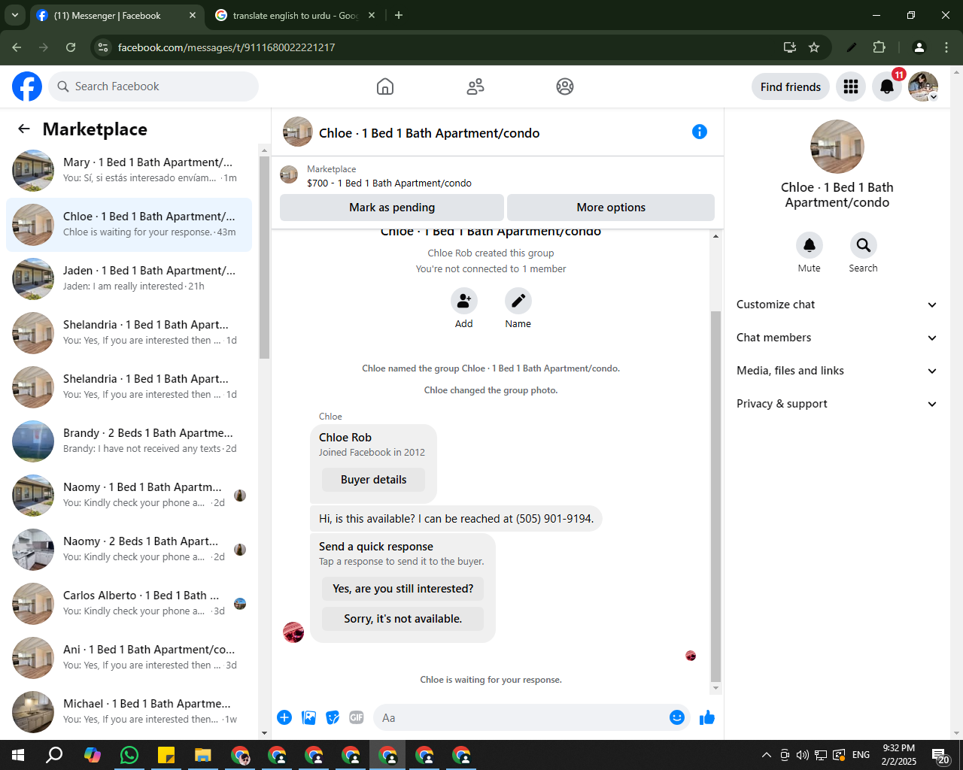Viewport: 963px width, 770px height.
Task: Open the Chrome tab search dropdown
Action: 14,15
